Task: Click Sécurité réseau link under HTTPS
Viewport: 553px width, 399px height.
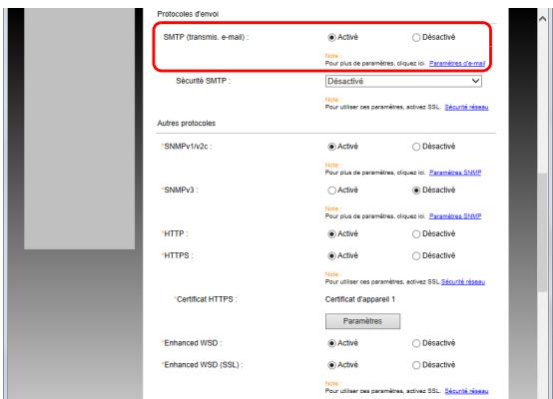Action: coord(463,282)
